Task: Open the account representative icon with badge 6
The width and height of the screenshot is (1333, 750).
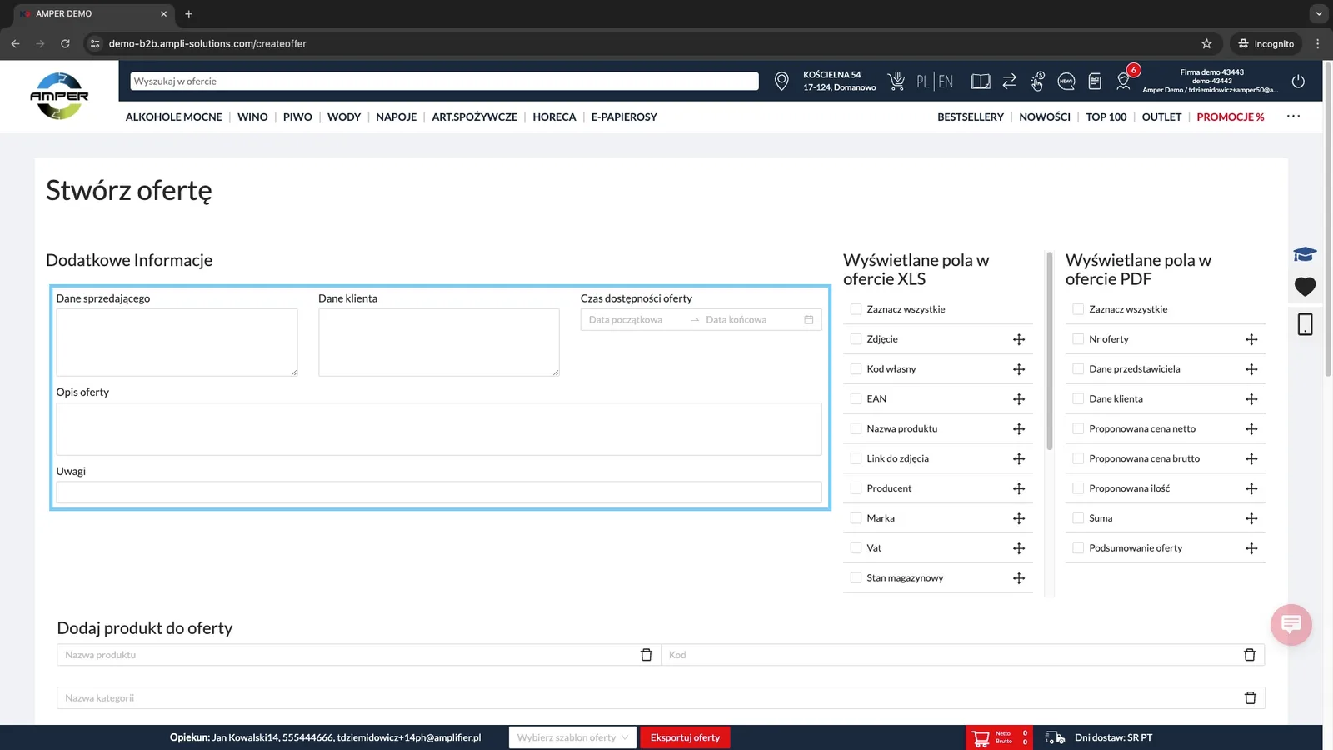Action: tap(1124, 81)
